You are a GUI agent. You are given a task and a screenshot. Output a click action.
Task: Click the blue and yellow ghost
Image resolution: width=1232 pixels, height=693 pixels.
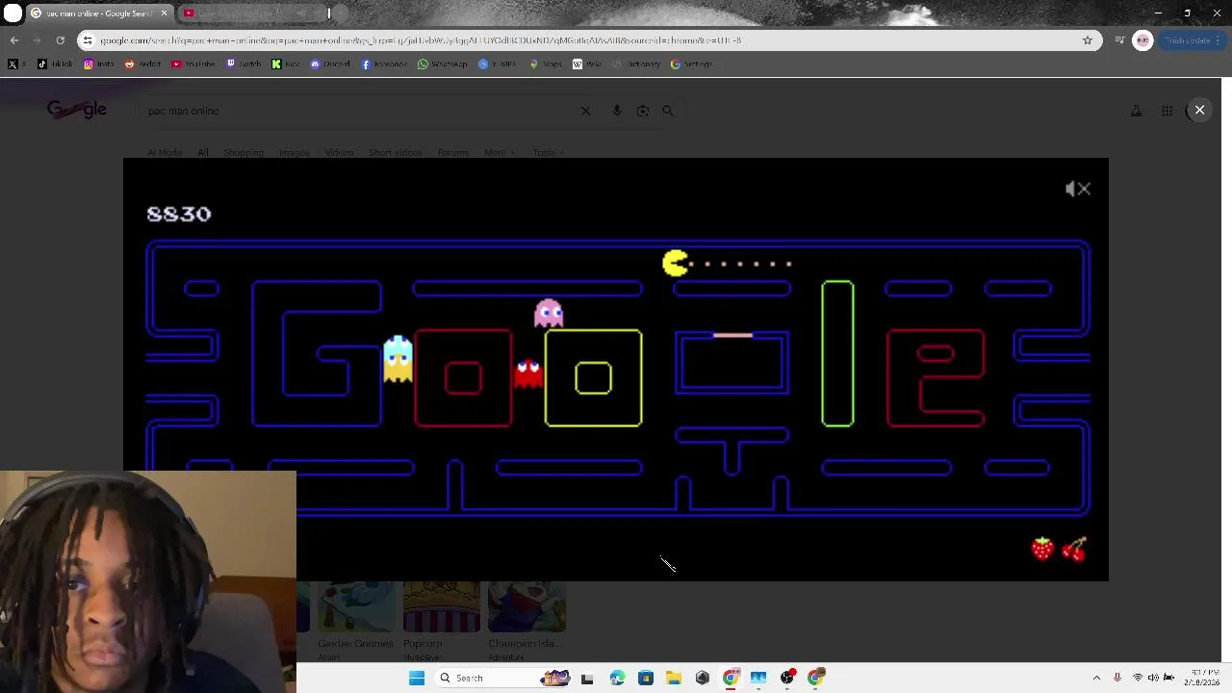tap(398, 359)
